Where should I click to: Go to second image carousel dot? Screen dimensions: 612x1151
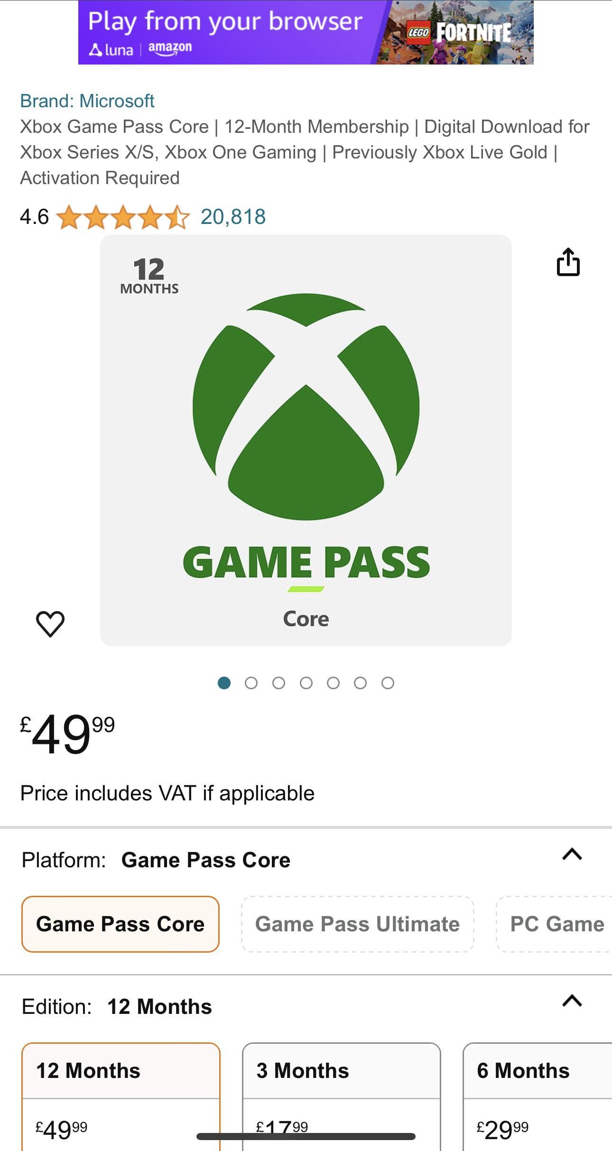[251, 683]
